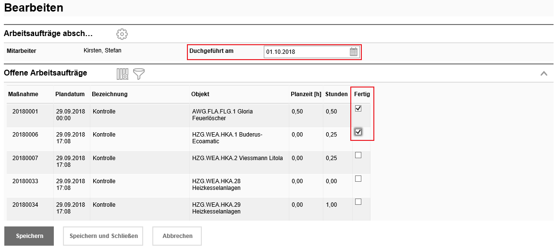Tick Fertig checkbox for Maßnahme 20180034
Screen dimensions: 555x250
(358, 202)
